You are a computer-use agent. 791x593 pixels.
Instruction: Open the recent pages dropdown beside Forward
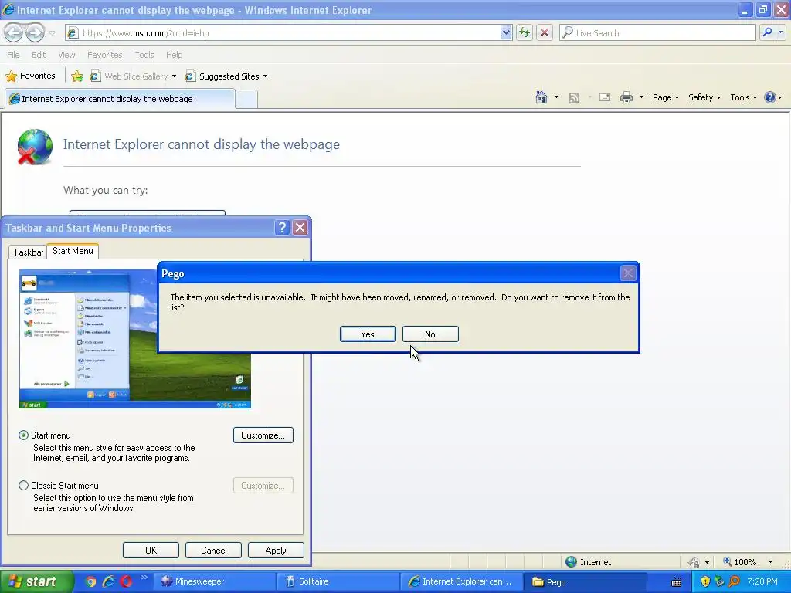coord(52,33)
